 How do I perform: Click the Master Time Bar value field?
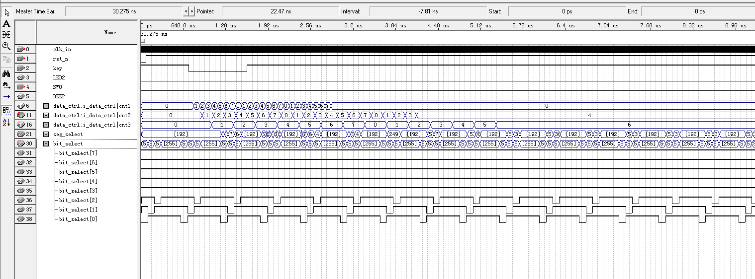[x=123, y=11]
